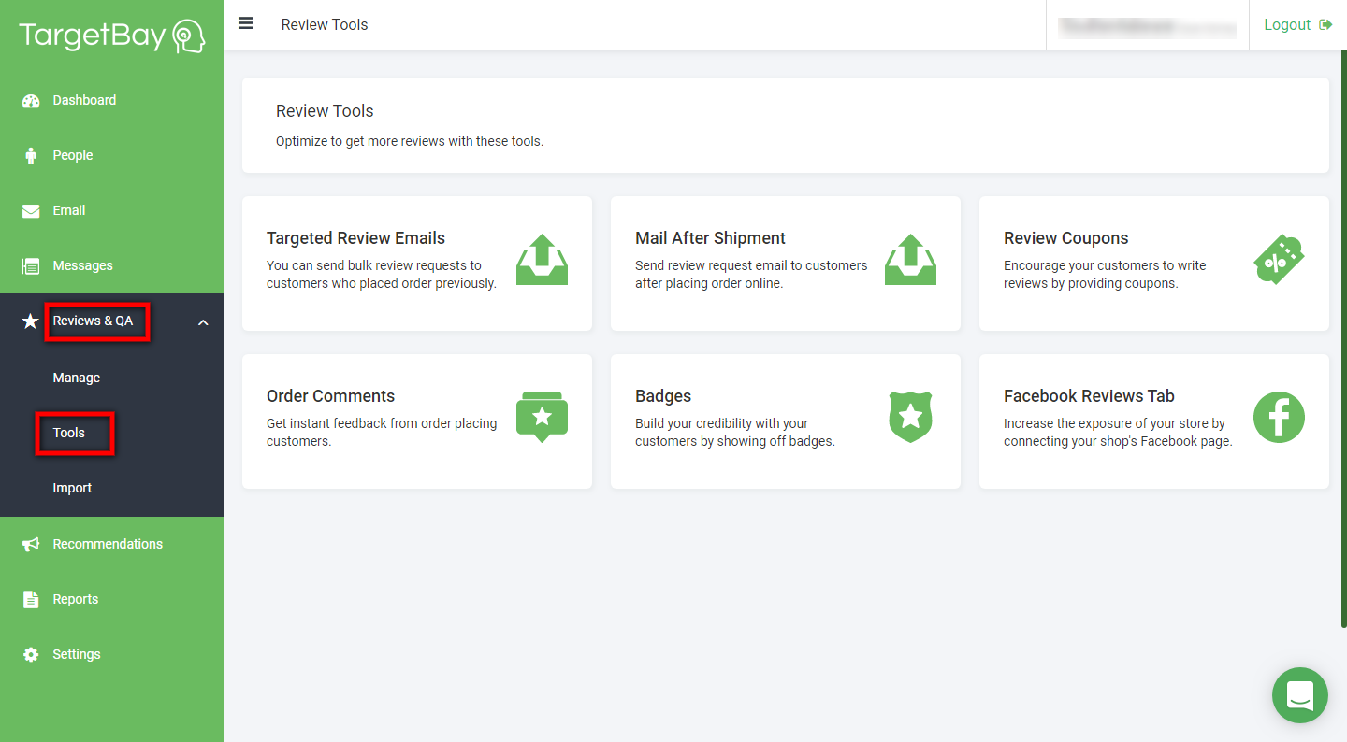Click 'Increase the exposure of your store' text
Image resolution: width=1347 pixels, height=742 pixels.
point(1118,433)
